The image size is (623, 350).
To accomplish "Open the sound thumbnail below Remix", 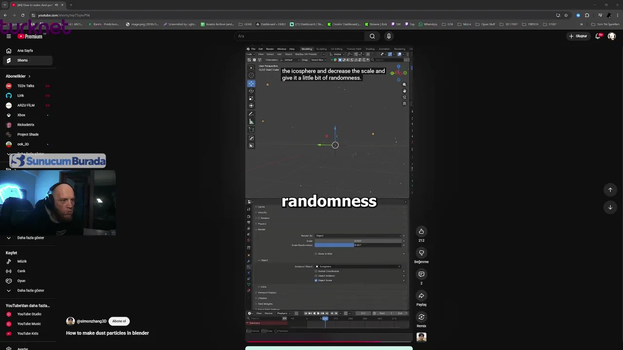I will [x=421, y=337].
